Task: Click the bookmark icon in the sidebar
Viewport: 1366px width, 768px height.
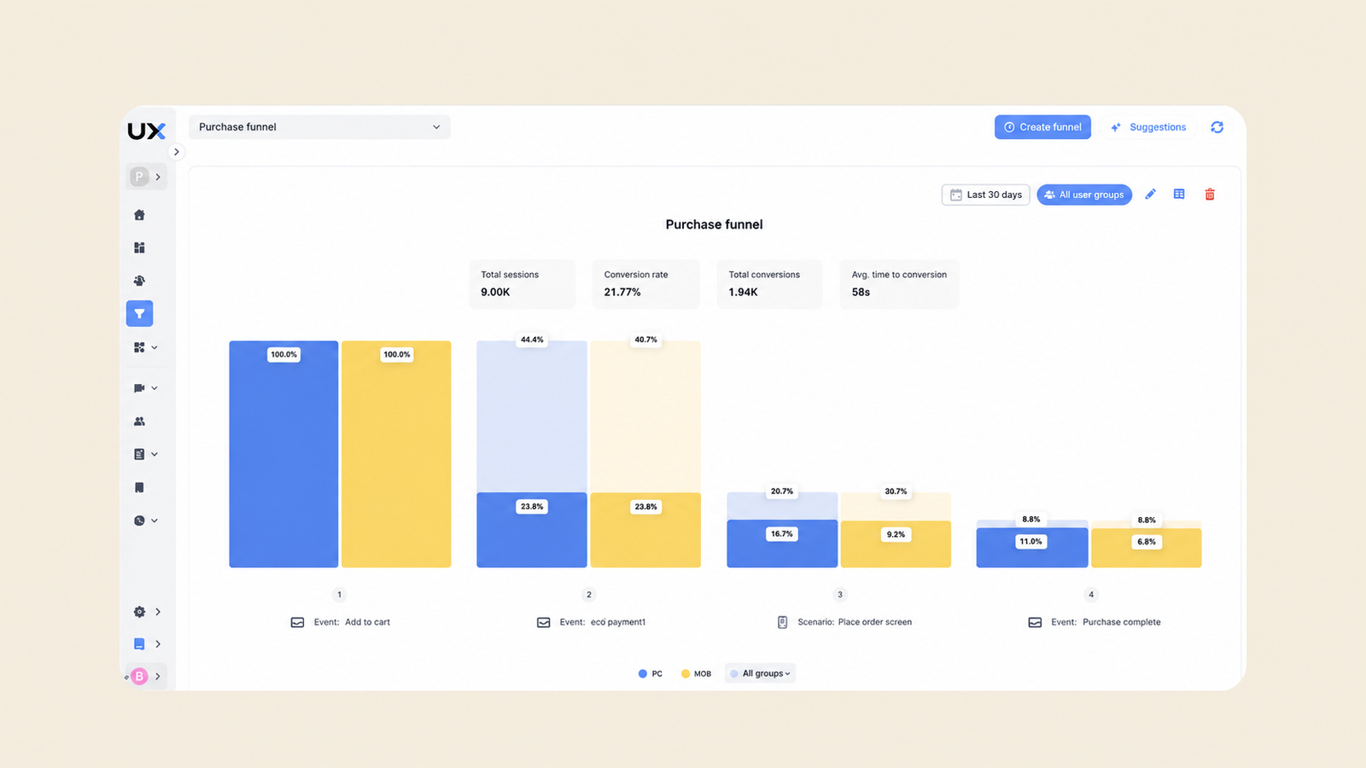Action: click(x=139, y=488)
